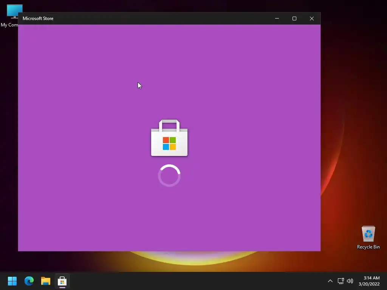Open File Explorer from taskbar

46,281
